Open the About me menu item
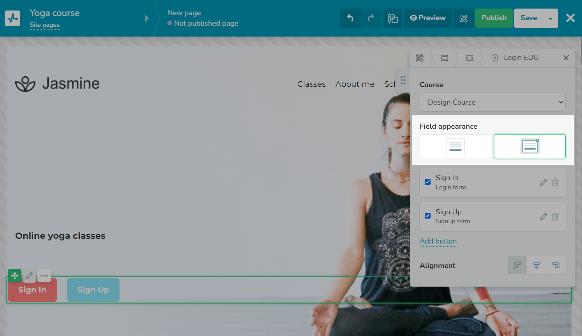 (355, 84)
